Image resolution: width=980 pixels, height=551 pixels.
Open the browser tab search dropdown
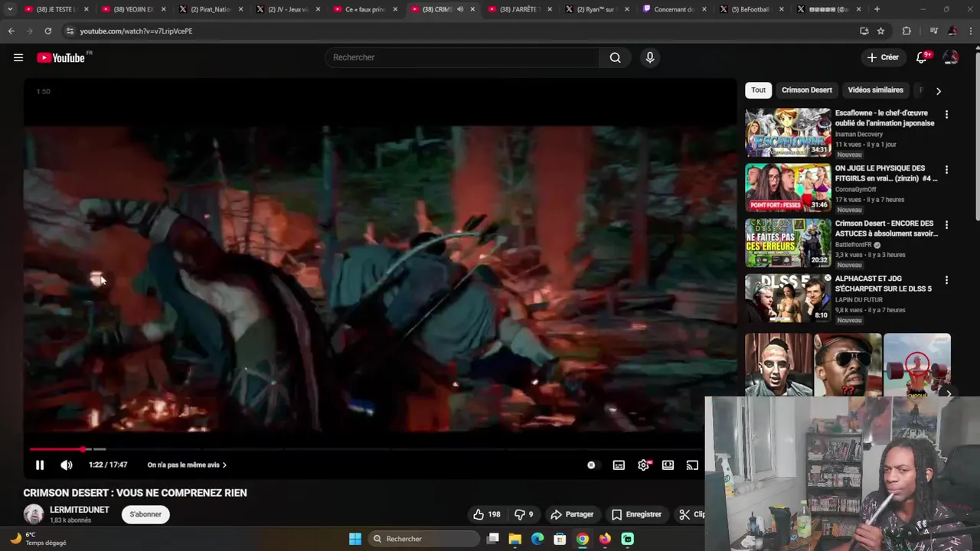(9, 9)
